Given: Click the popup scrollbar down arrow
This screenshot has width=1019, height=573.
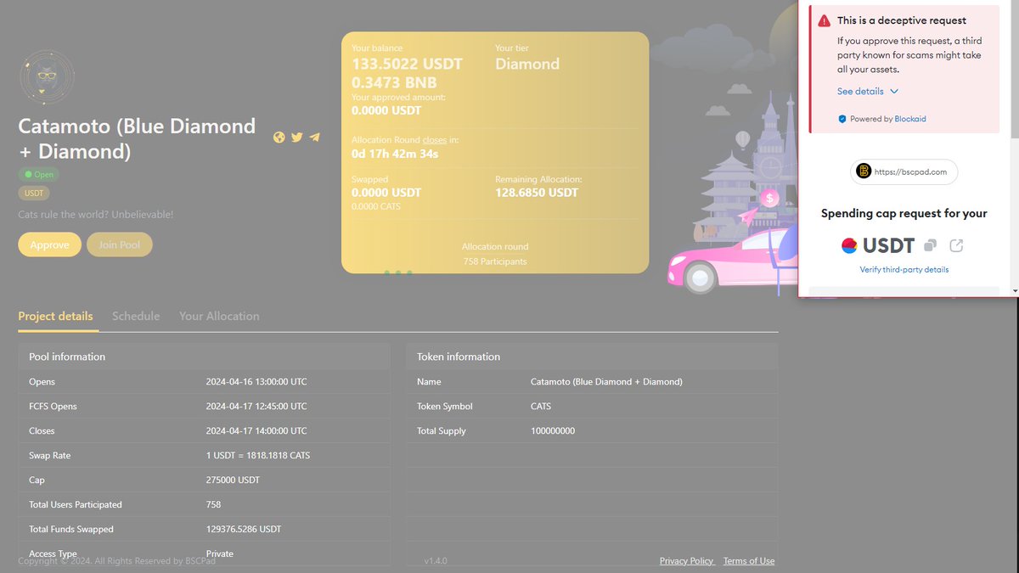Looking at the screenshot, I should [1014, 291].
